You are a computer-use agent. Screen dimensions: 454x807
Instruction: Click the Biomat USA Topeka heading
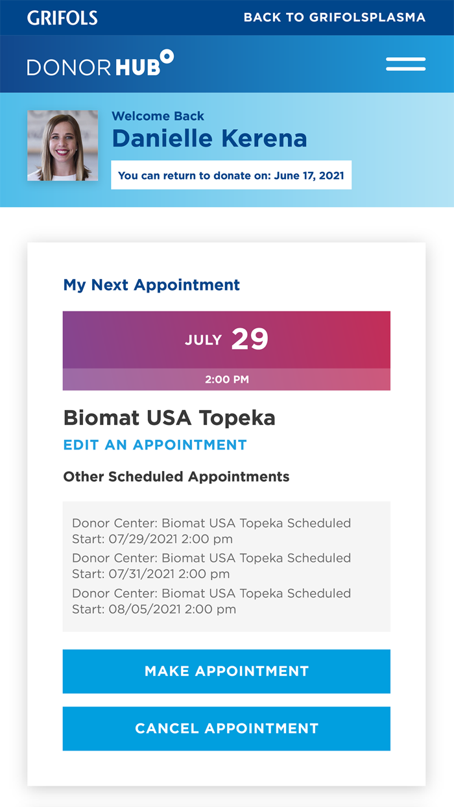pyautogui.click(x=169, y=418)
